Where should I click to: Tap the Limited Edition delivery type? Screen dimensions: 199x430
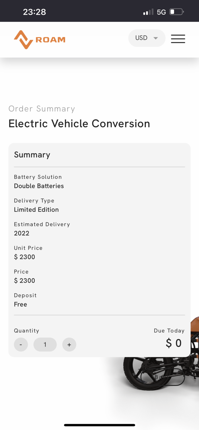pyautogui.click(x=36, y=210)
